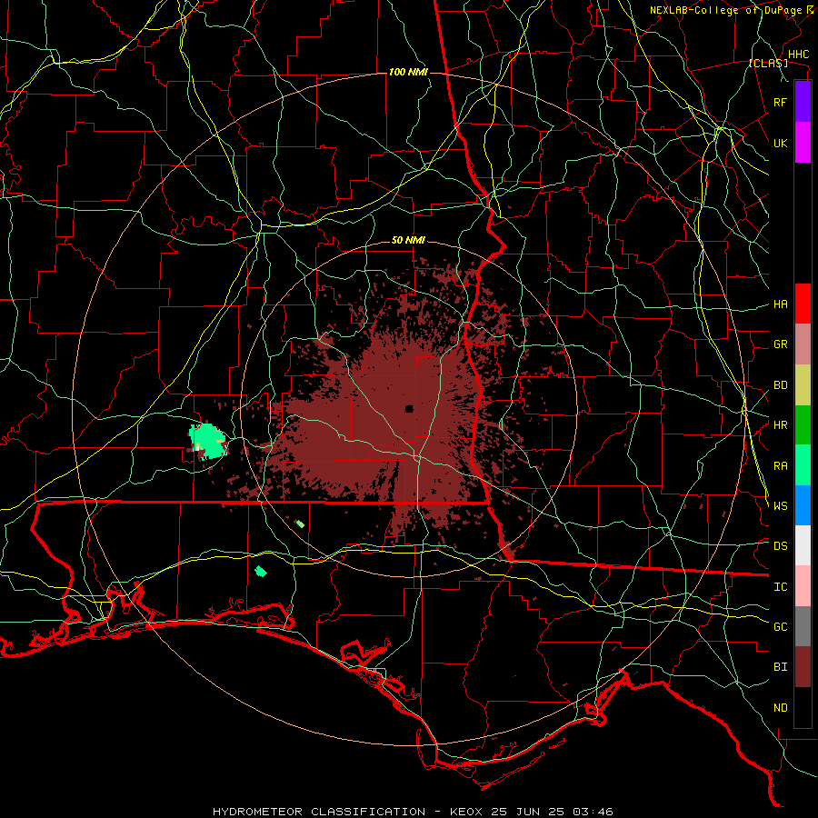Screen dimensions: 818x818
Task: Click the "HR" legend label
Action: [x=780, y=425]
